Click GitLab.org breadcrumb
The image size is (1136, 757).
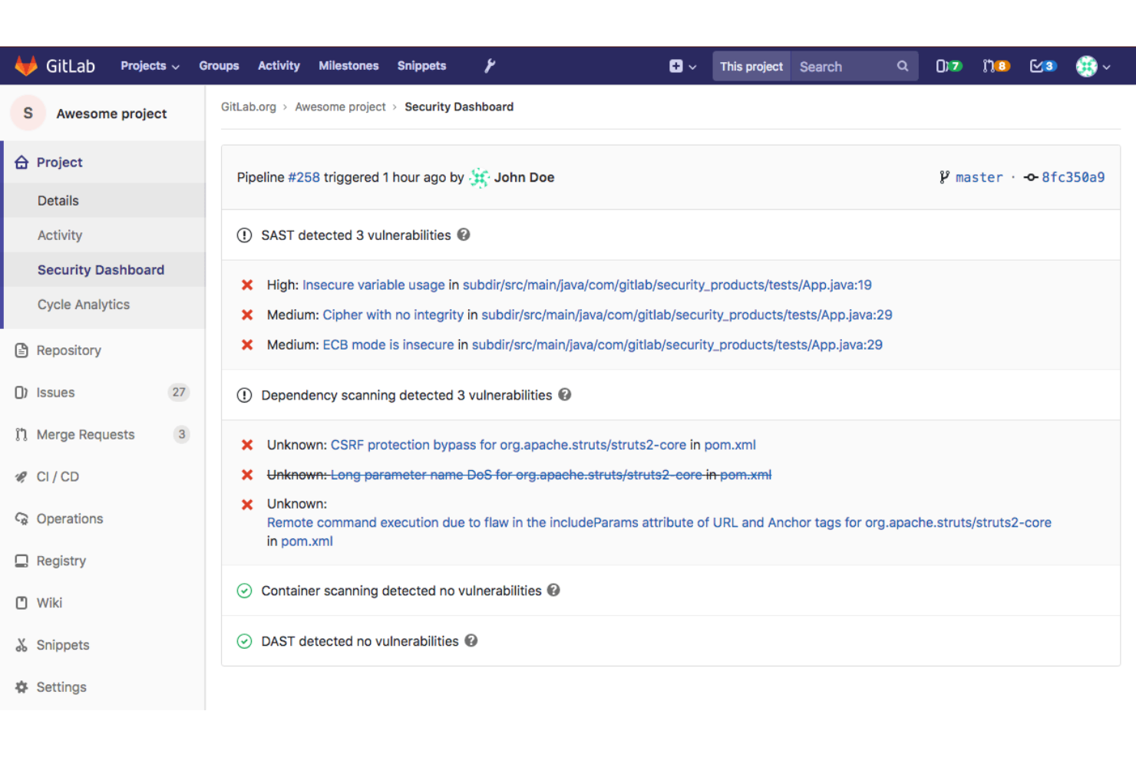(249, 107)
